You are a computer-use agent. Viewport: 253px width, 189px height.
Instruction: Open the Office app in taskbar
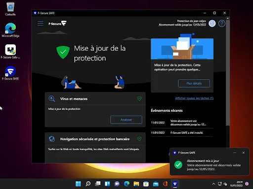(166, 184)
